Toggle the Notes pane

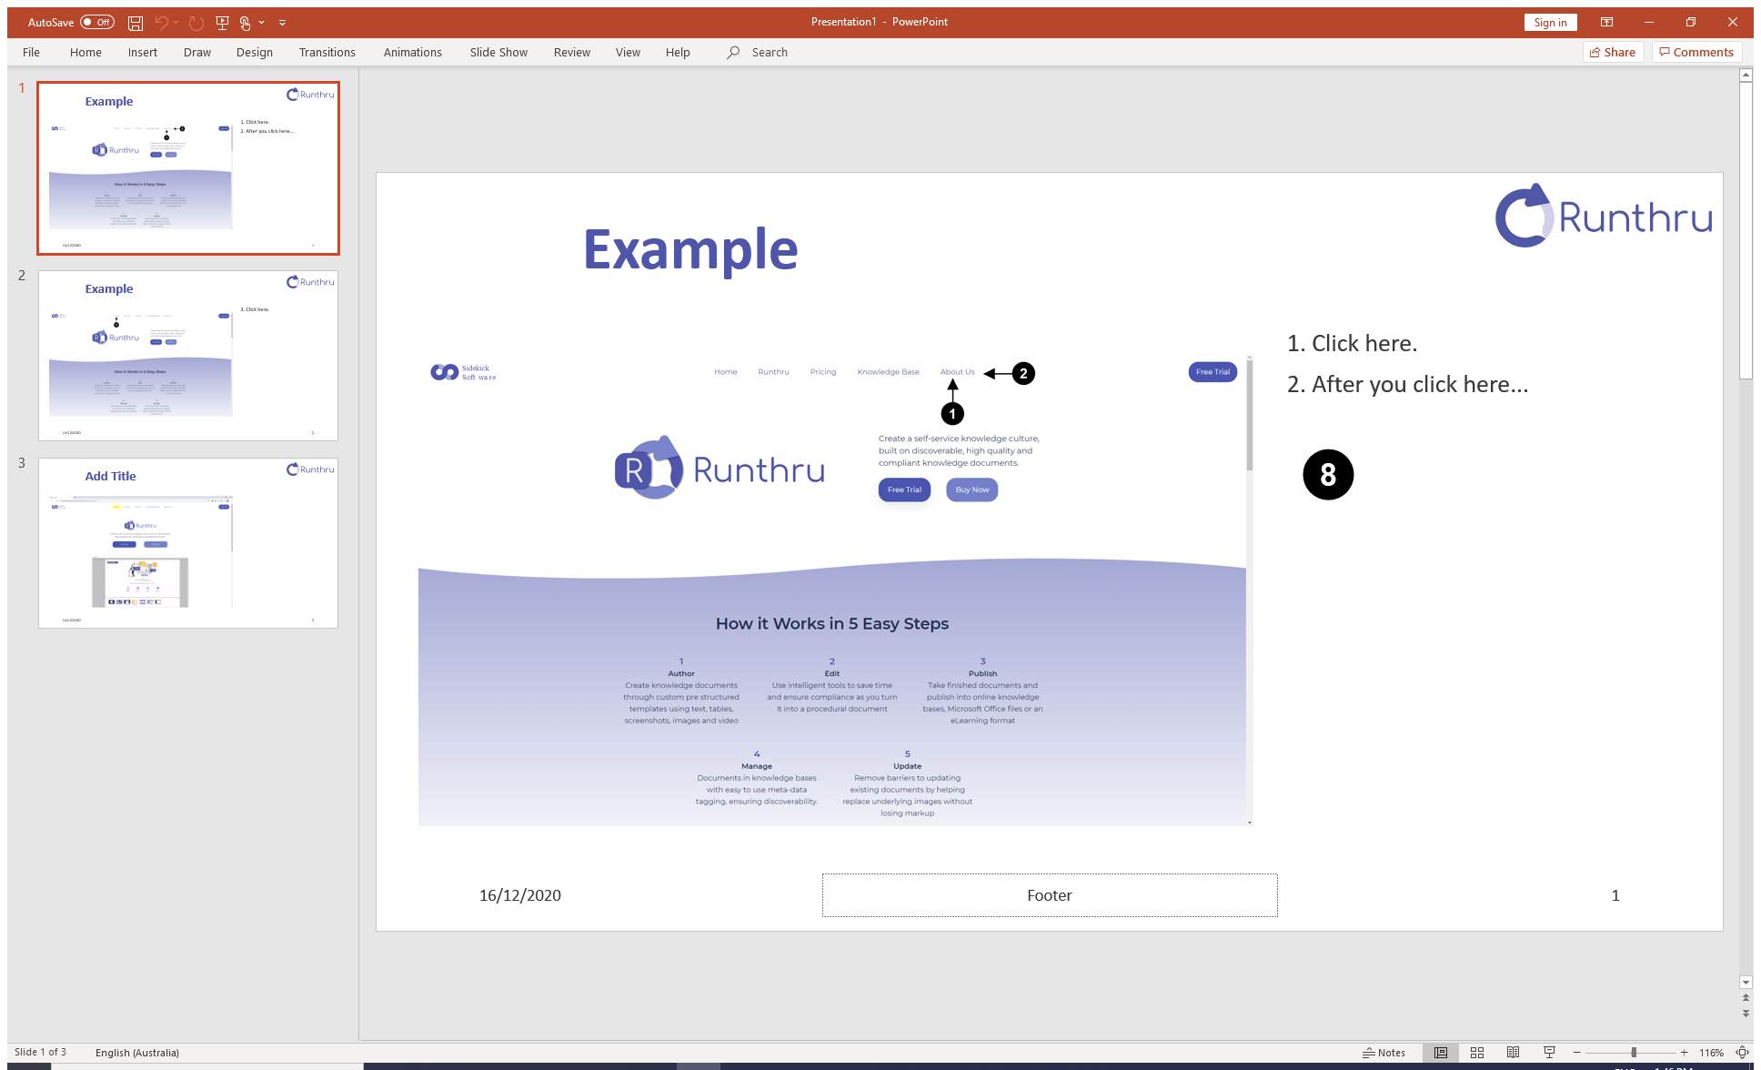click(1384, 1053)
